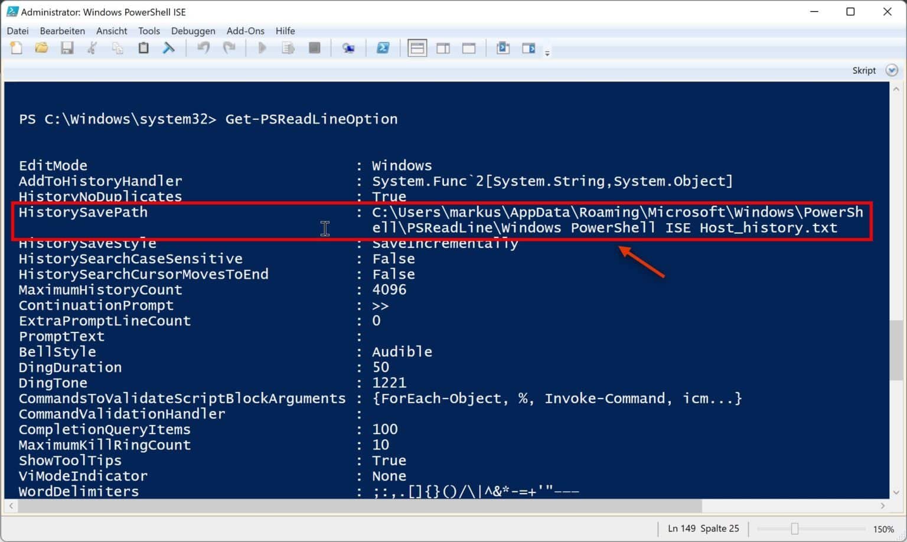Paste from clipboard using the toolbar icon
The width and height of the screenshot is (907, 542).
(143, 48)
